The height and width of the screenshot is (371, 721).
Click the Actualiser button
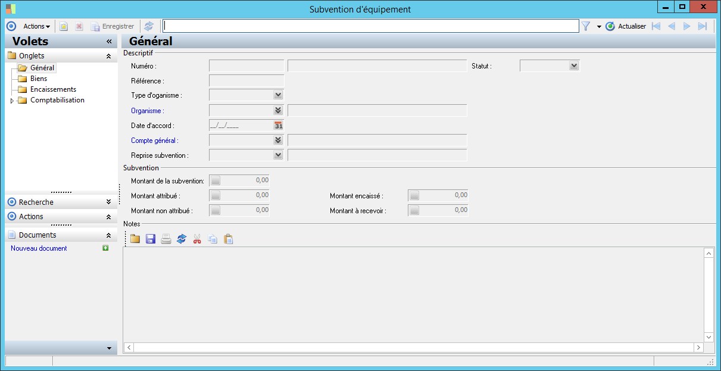pyautogui.click(x=626, y=26)
